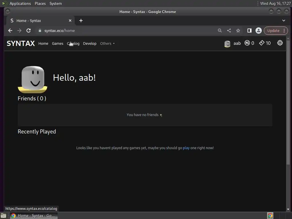Viewport: 292px width, 219px height.
Task: Expand the tab search chevron
Action: tap(284, 21)
